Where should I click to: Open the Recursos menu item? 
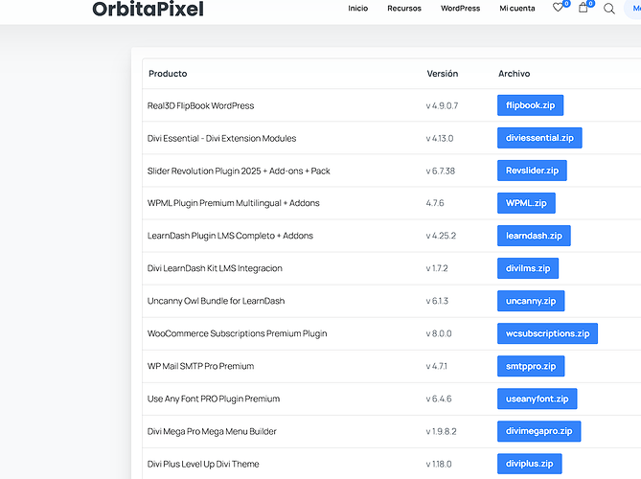pyautogui.click(x=404, y=9)
